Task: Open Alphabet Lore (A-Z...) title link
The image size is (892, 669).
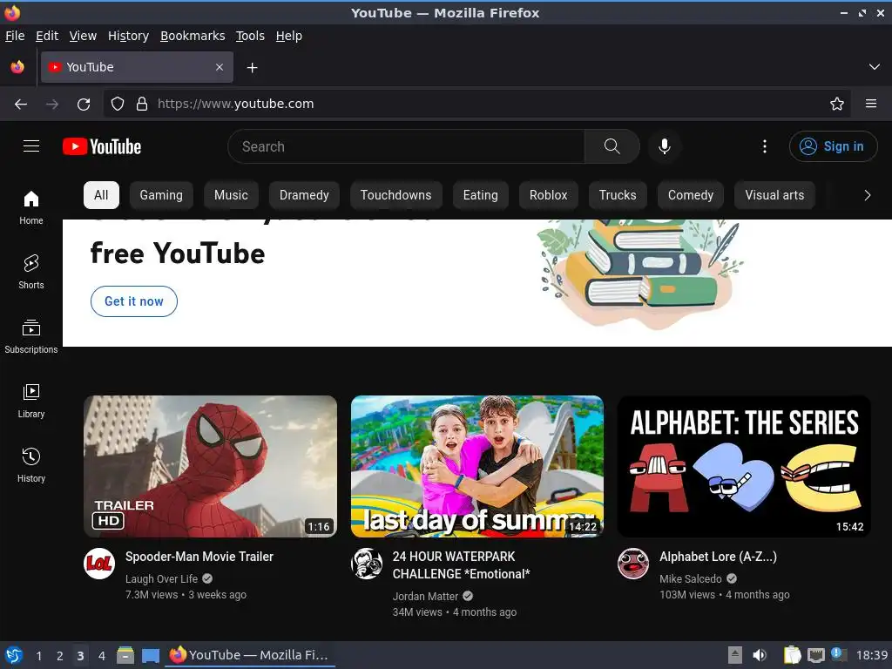Action: click(x=718, y=557)
